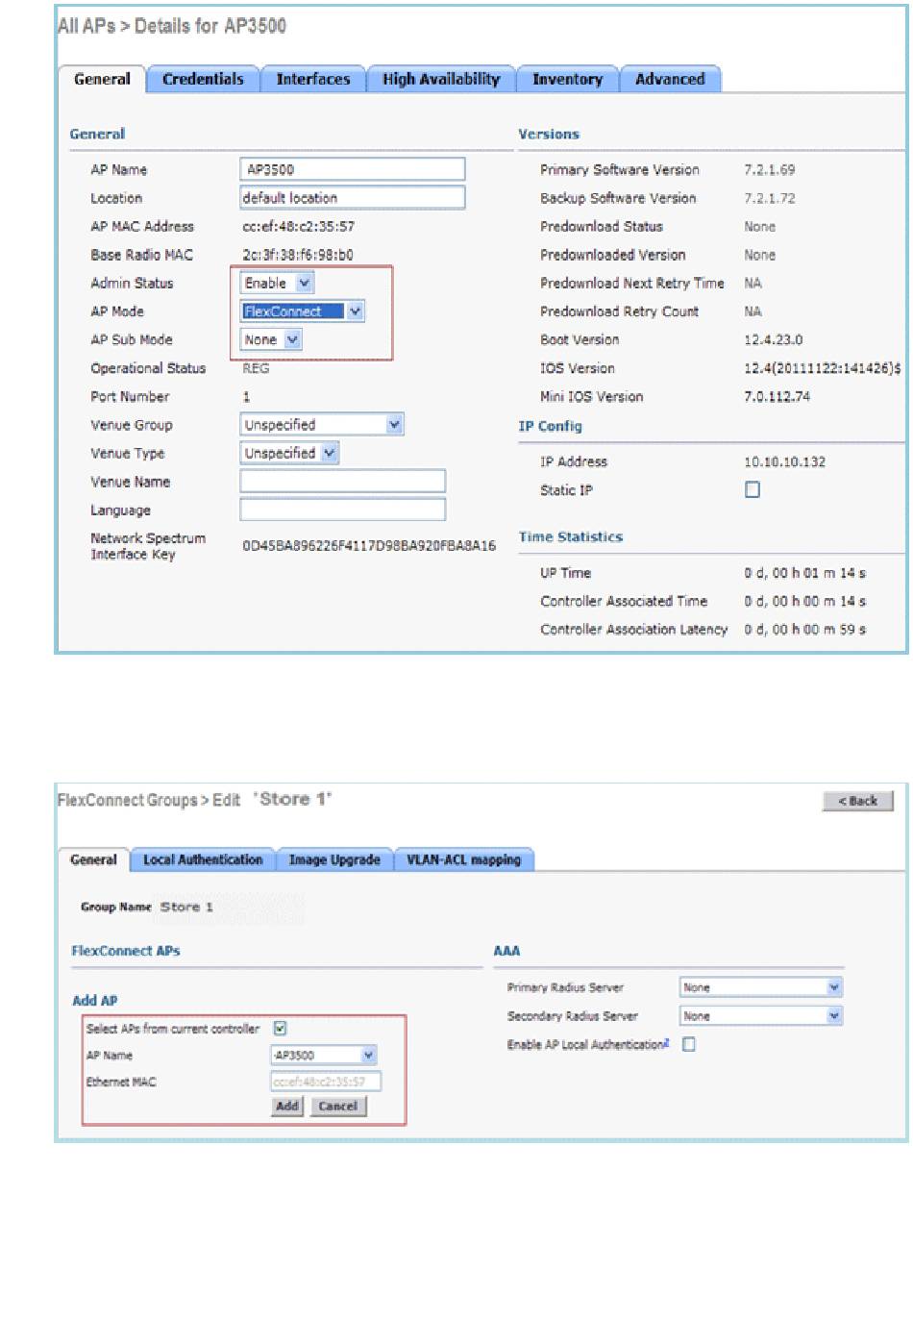The width and height of the screenshot is (913, 1344).
Task: Toggle the Static IP checkbox
Action: (753, 490)
